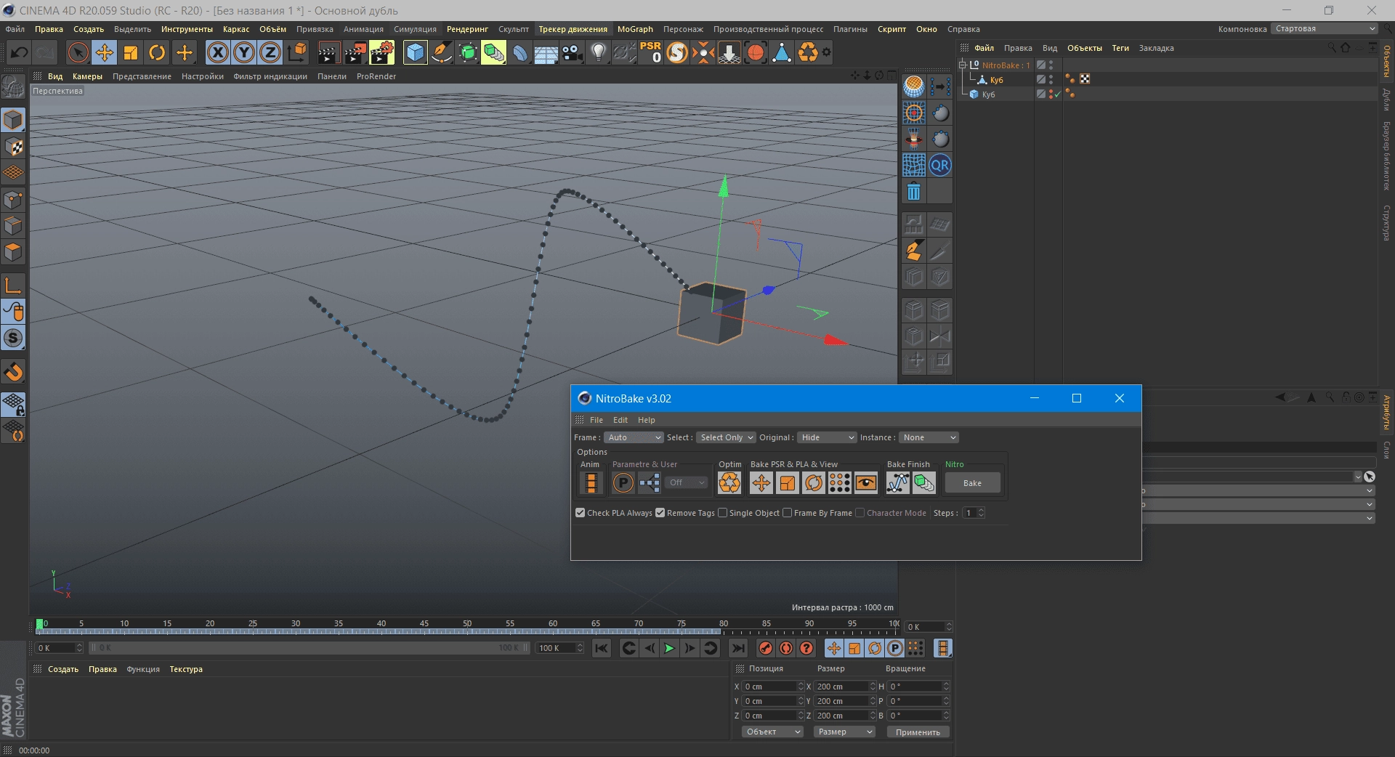Select the Scale tool in top toolbar

(x=131, y=52)
